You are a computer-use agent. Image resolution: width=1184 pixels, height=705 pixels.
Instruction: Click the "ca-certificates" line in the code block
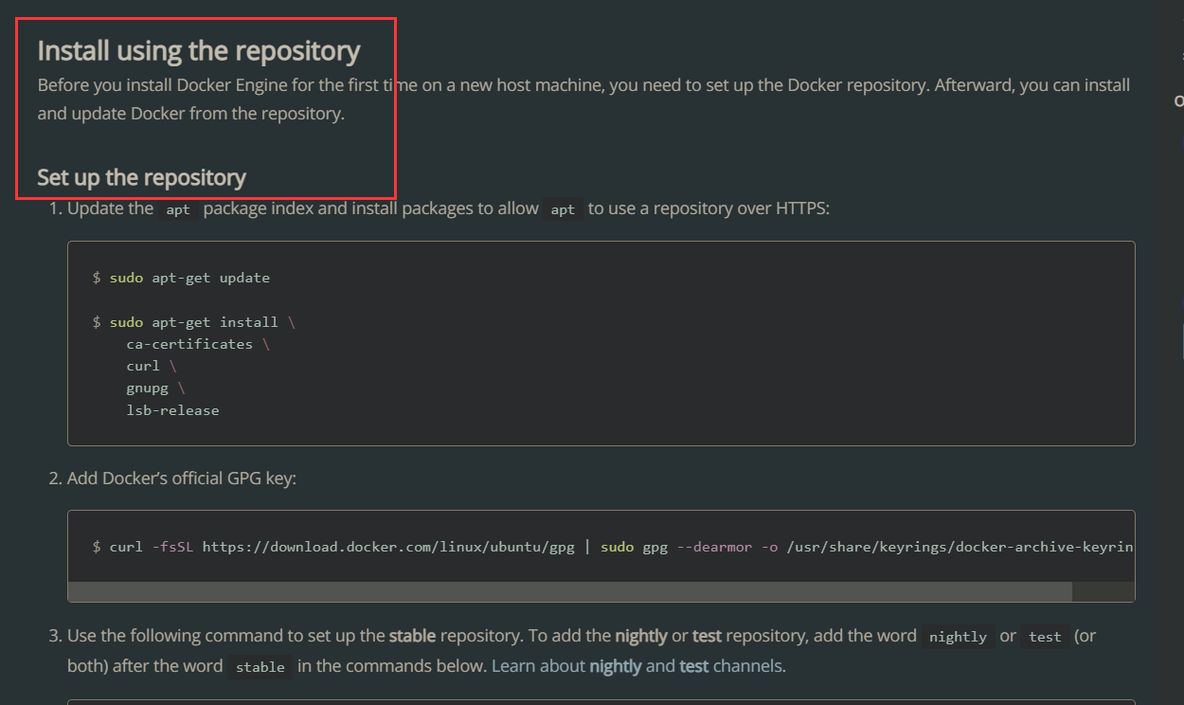[189, 344]
